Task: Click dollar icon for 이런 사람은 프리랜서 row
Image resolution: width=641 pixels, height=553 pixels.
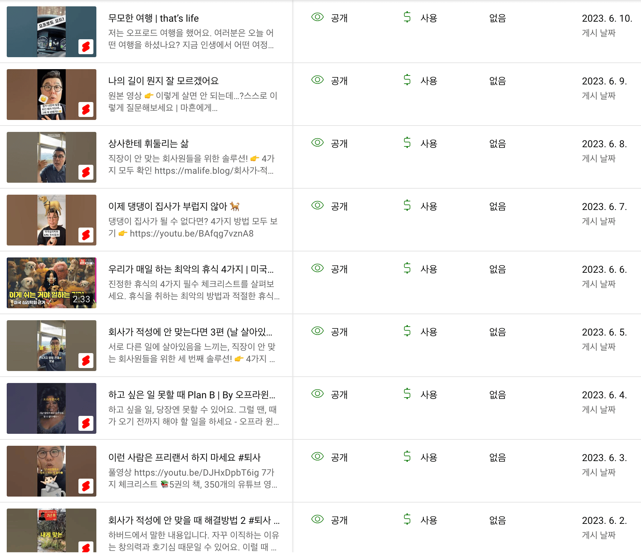Action: 407,457
